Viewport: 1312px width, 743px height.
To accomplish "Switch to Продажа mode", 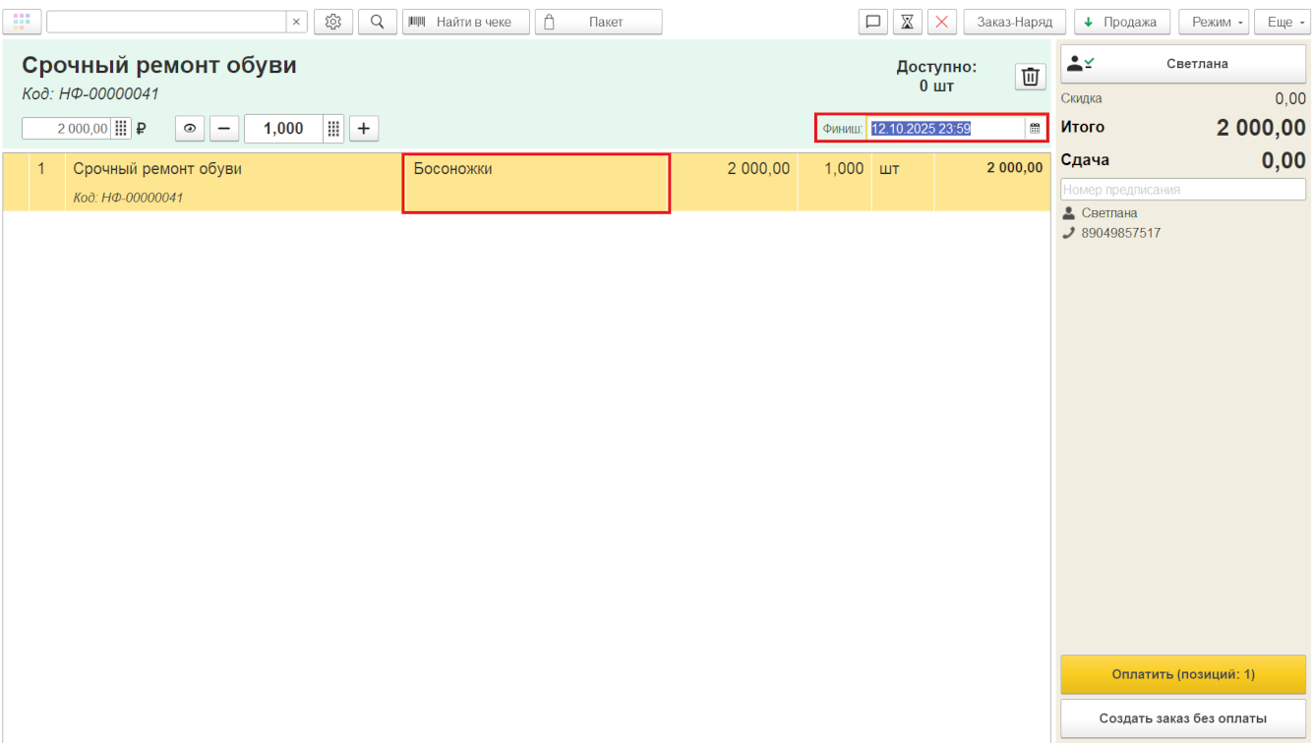I will (x=1121, y=22).
